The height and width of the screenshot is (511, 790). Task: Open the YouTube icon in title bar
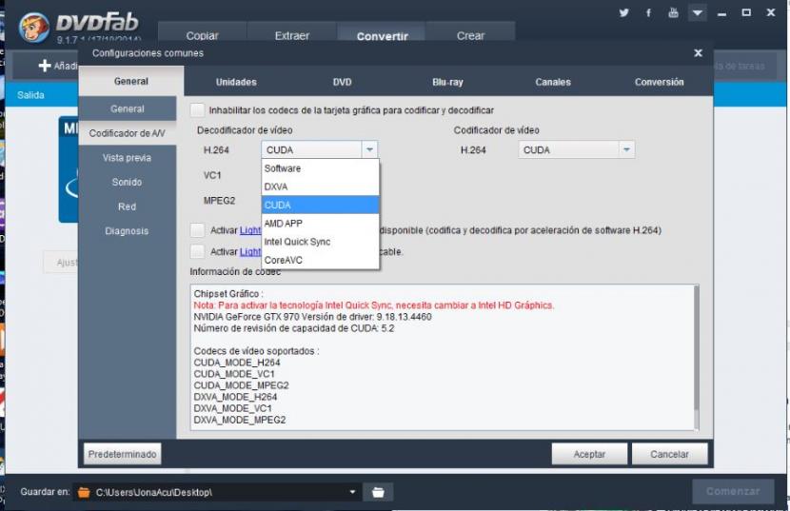coord(674,12)
